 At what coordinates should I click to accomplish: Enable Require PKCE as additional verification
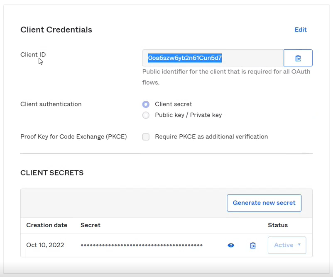146,137
